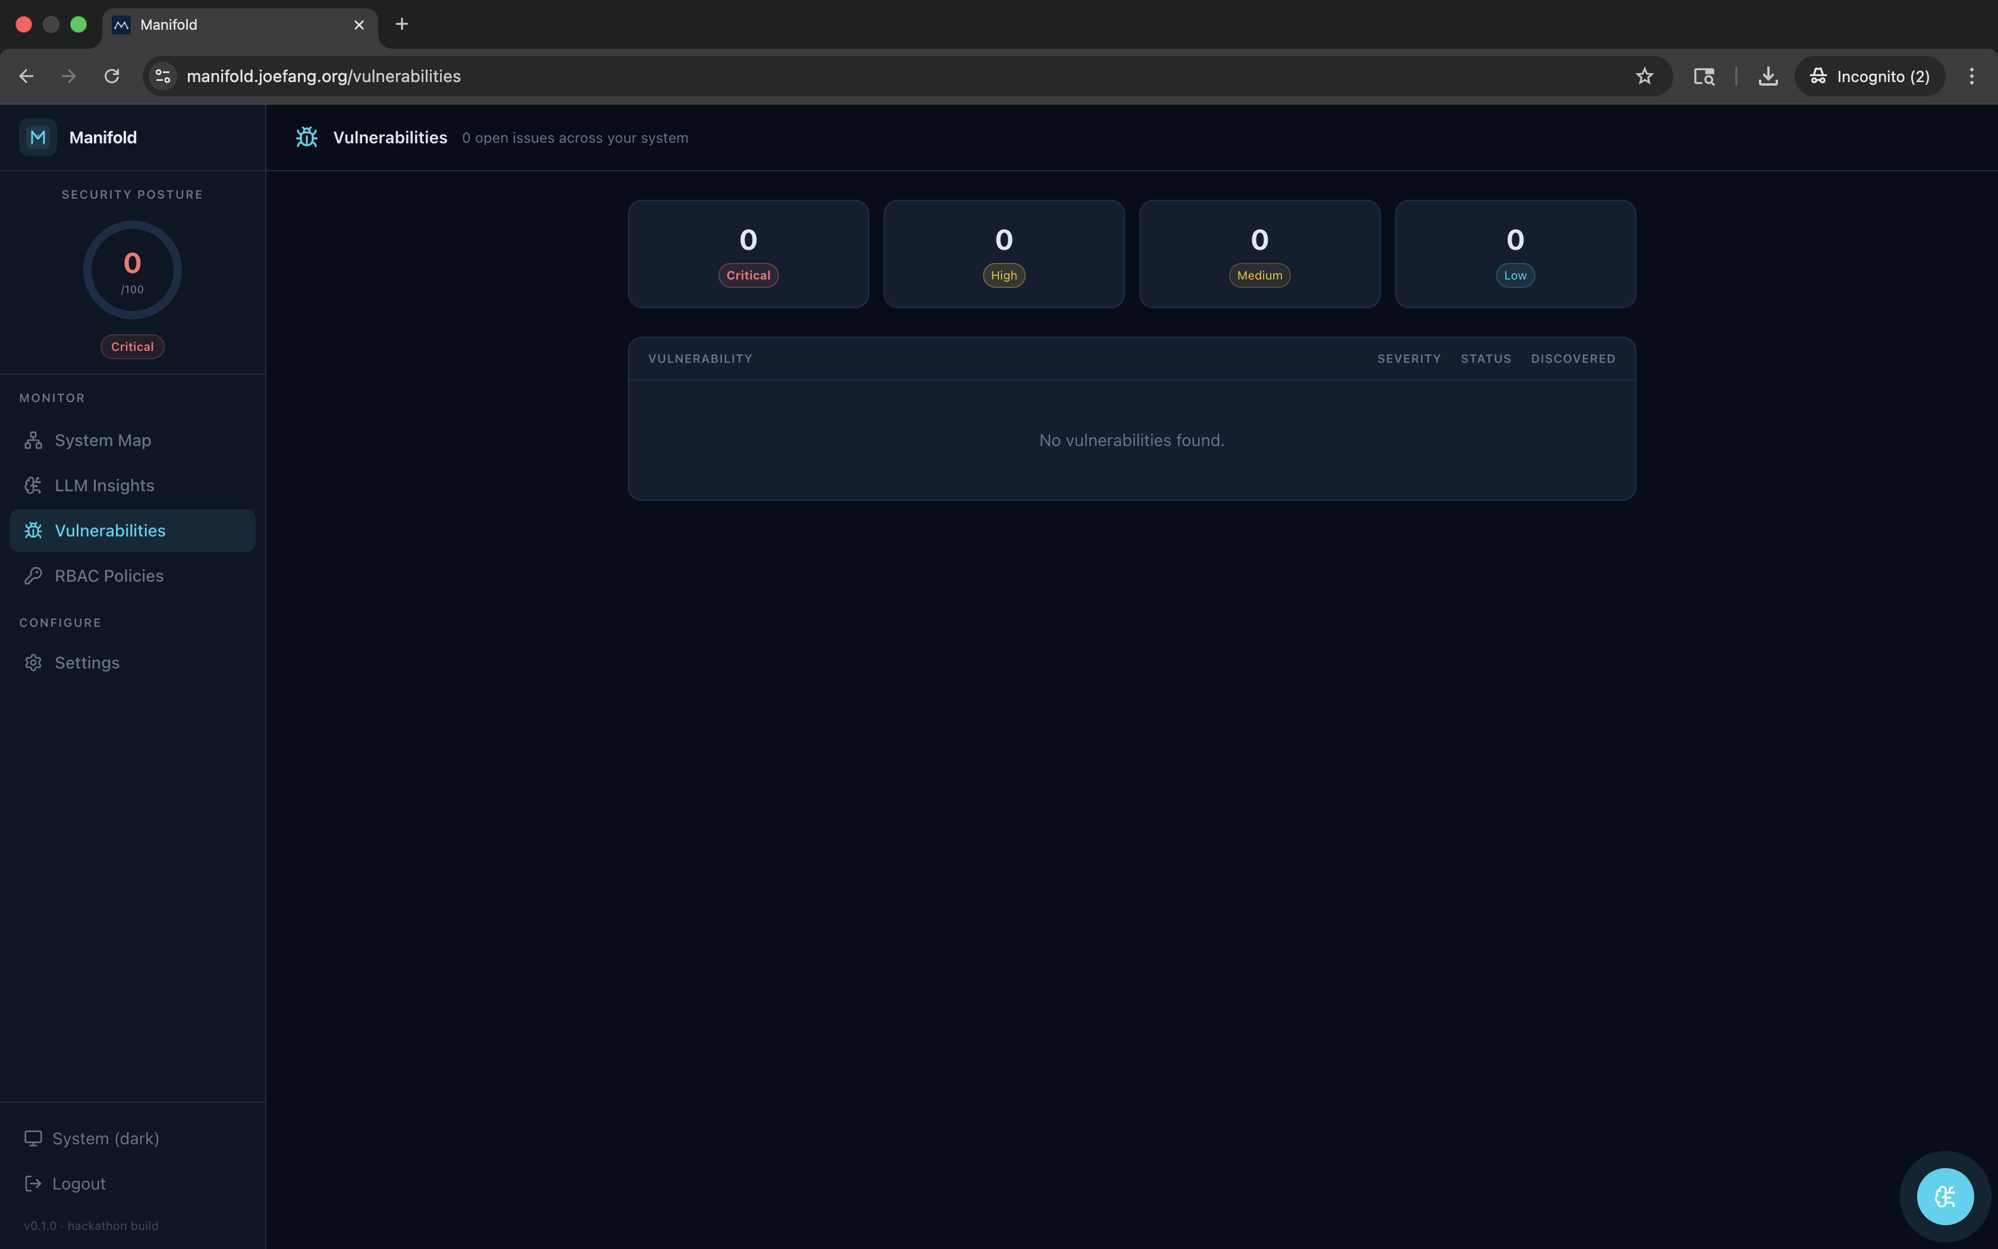Click the Low severity badge

pyautogui.click(x=1514, y=276)
